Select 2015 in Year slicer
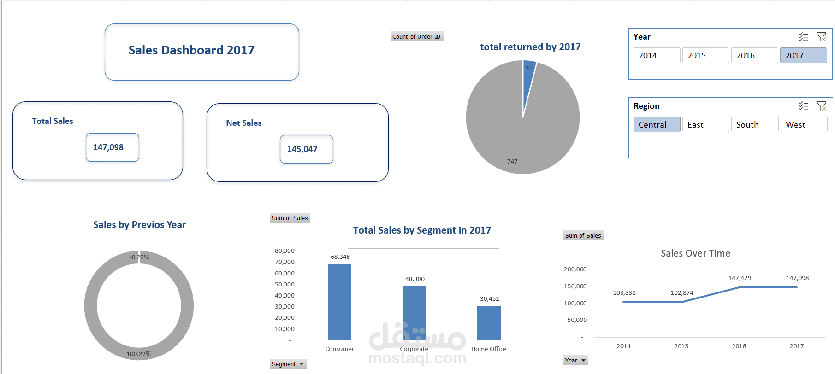 point(705,55)
